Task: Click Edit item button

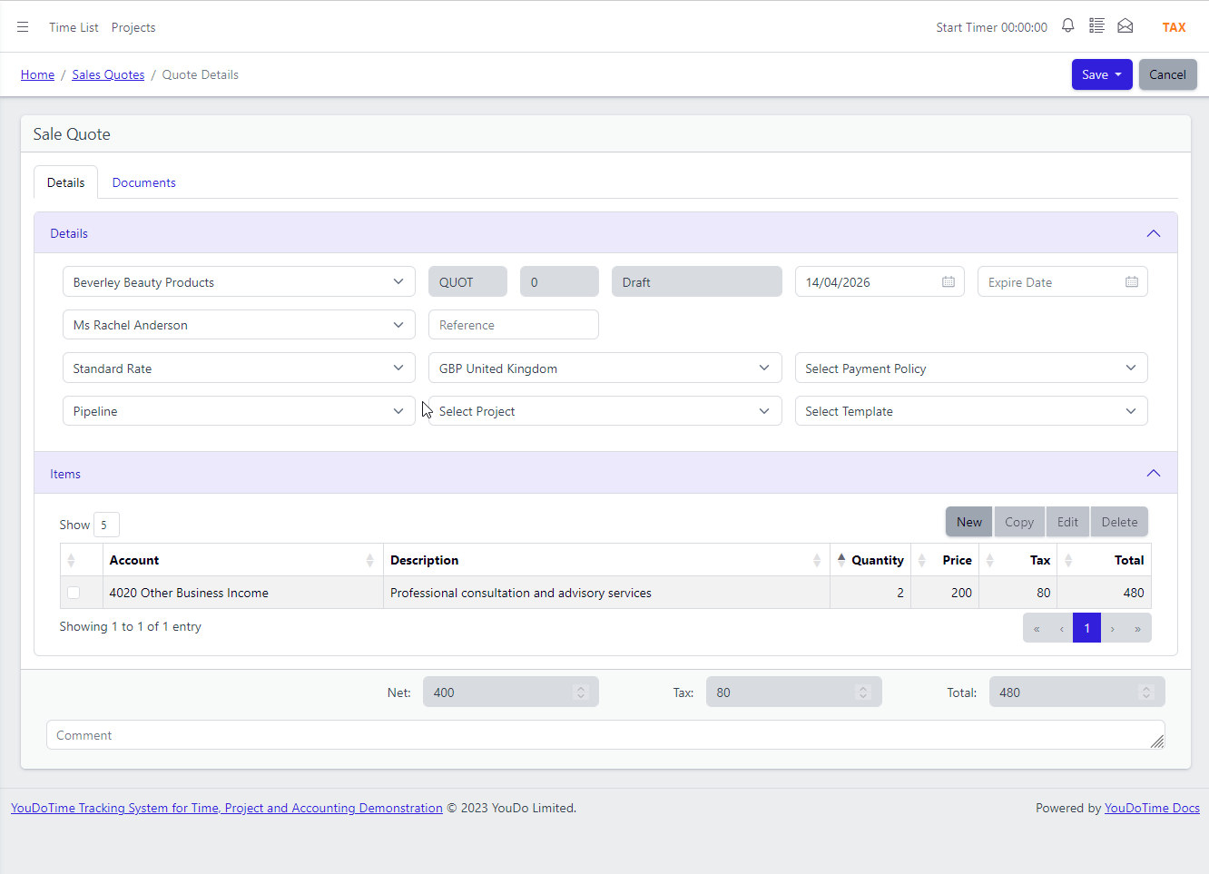Action: 1067,522
